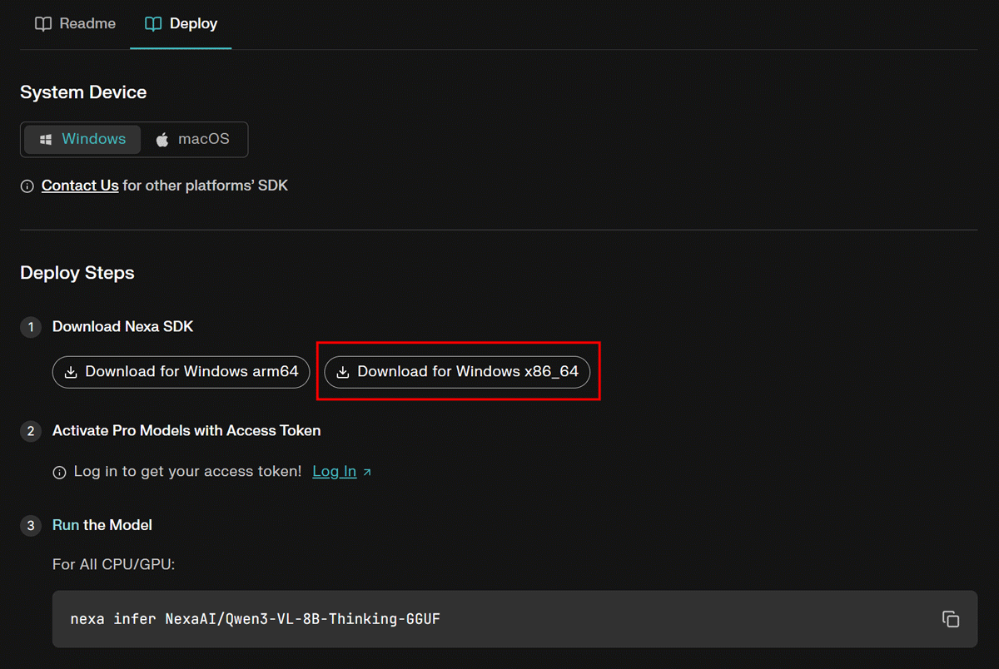Click download arrow icon in arm64 button
The width and height of the screenshot is (999, 669).
click(x=72, y=372)
